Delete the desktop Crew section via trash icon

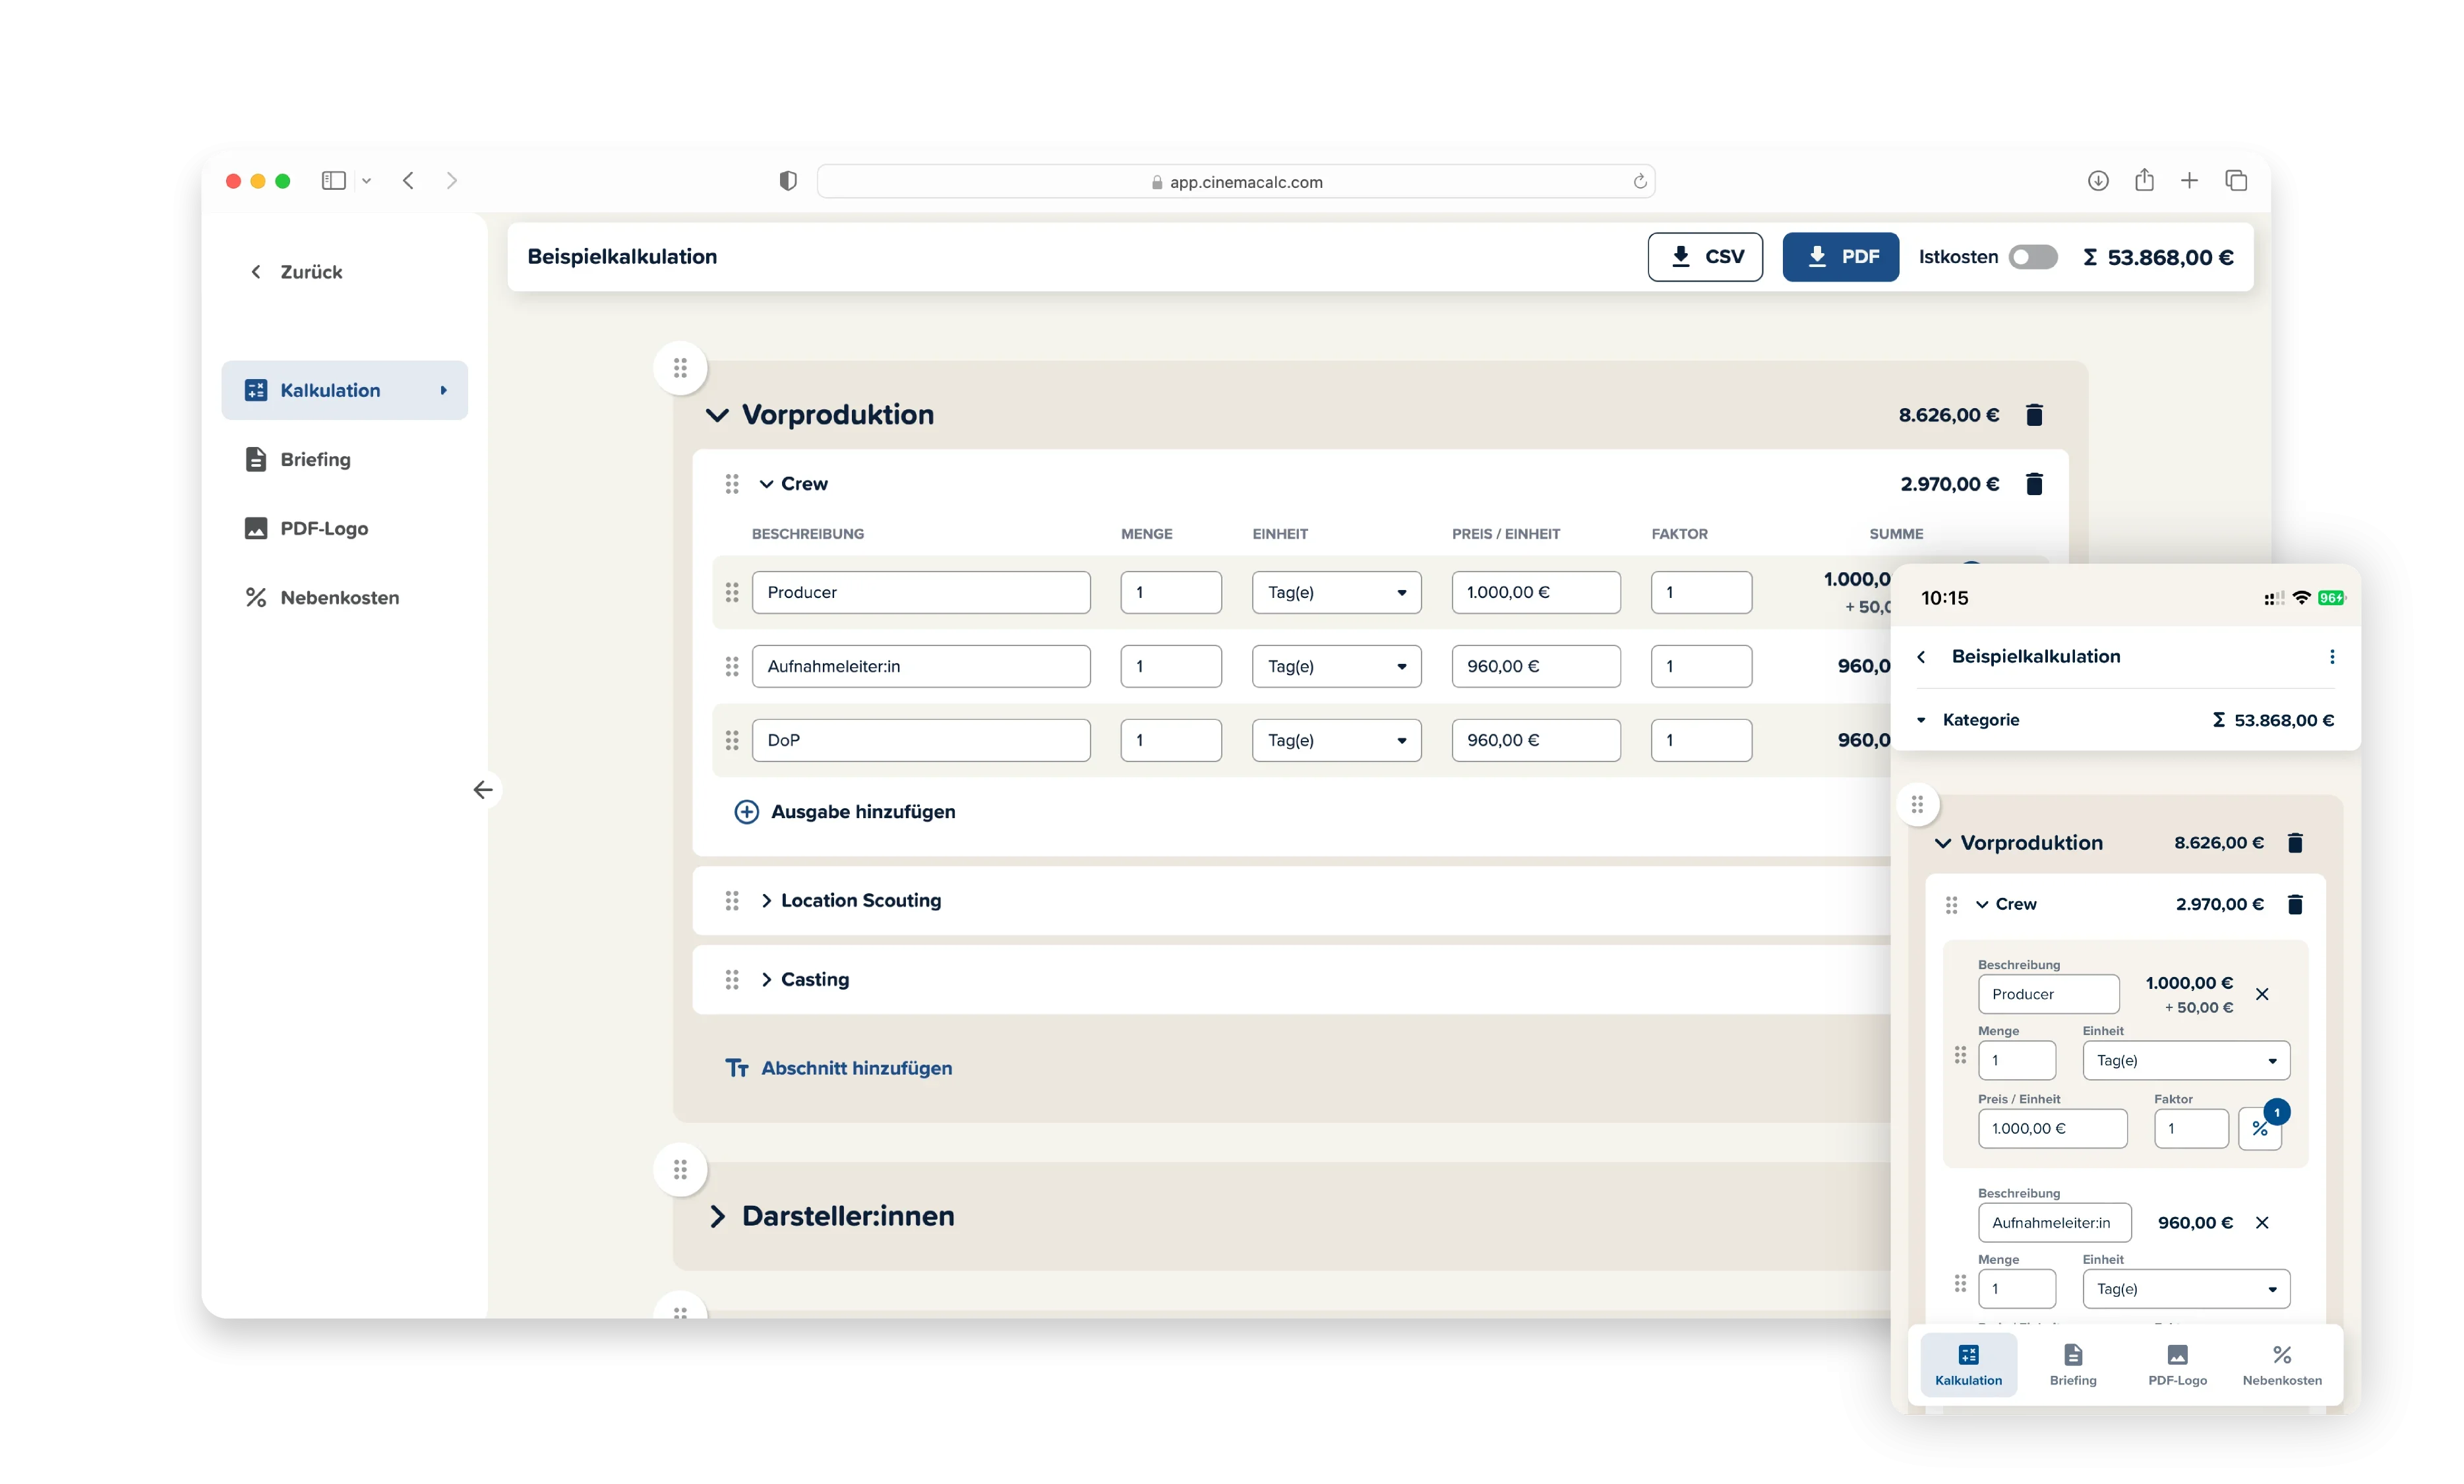(x=2033, y=484)
